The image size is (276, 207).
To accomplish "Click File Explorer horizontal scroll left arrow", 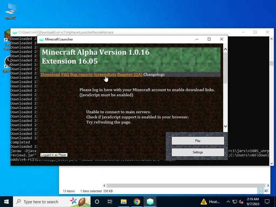I will (104, 185).
